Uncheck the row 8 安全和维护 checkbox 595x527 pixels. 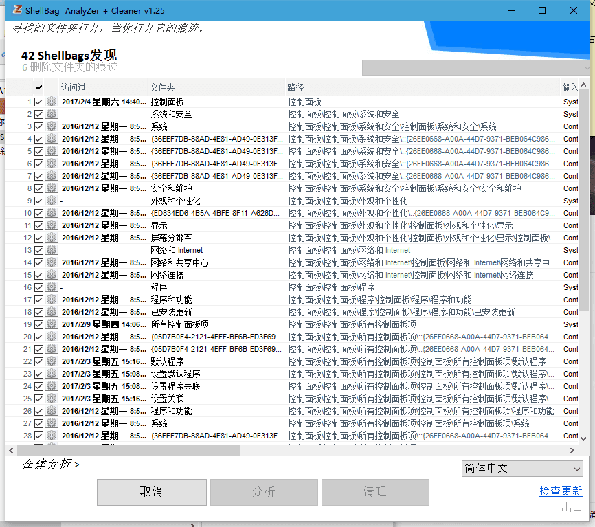tap(38, 188)
